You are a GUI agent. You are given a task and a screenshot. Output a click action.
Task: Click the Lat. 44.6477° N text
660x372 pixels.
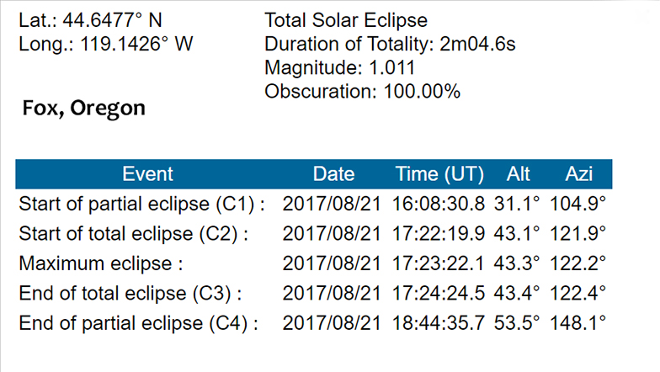(x=90, y=20)
